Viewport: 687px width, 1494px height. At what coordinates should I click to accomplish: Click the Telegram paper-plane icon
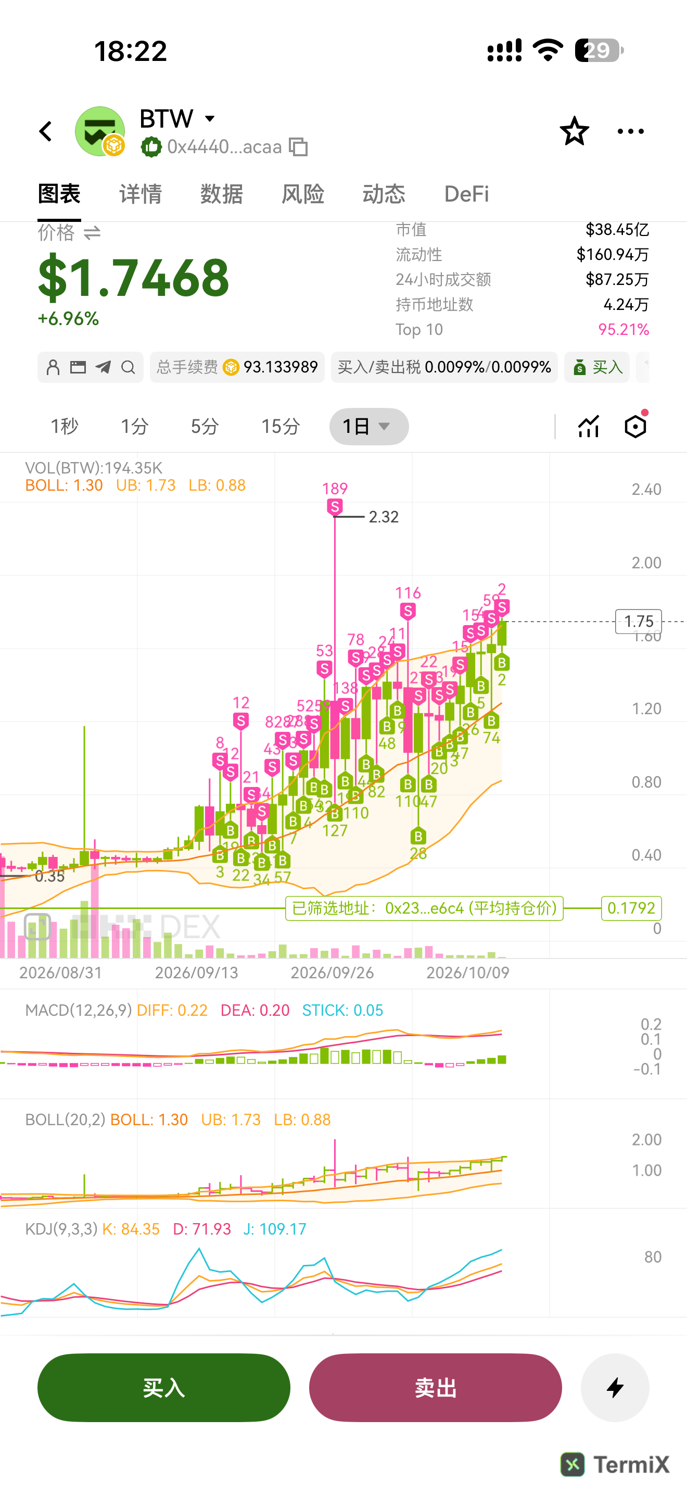pos(103,367)
